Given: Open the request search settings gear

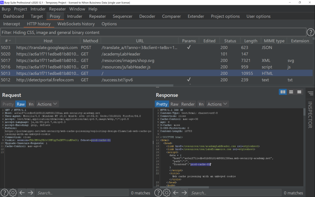Looking at the screenshot, I should coord(13,193).
